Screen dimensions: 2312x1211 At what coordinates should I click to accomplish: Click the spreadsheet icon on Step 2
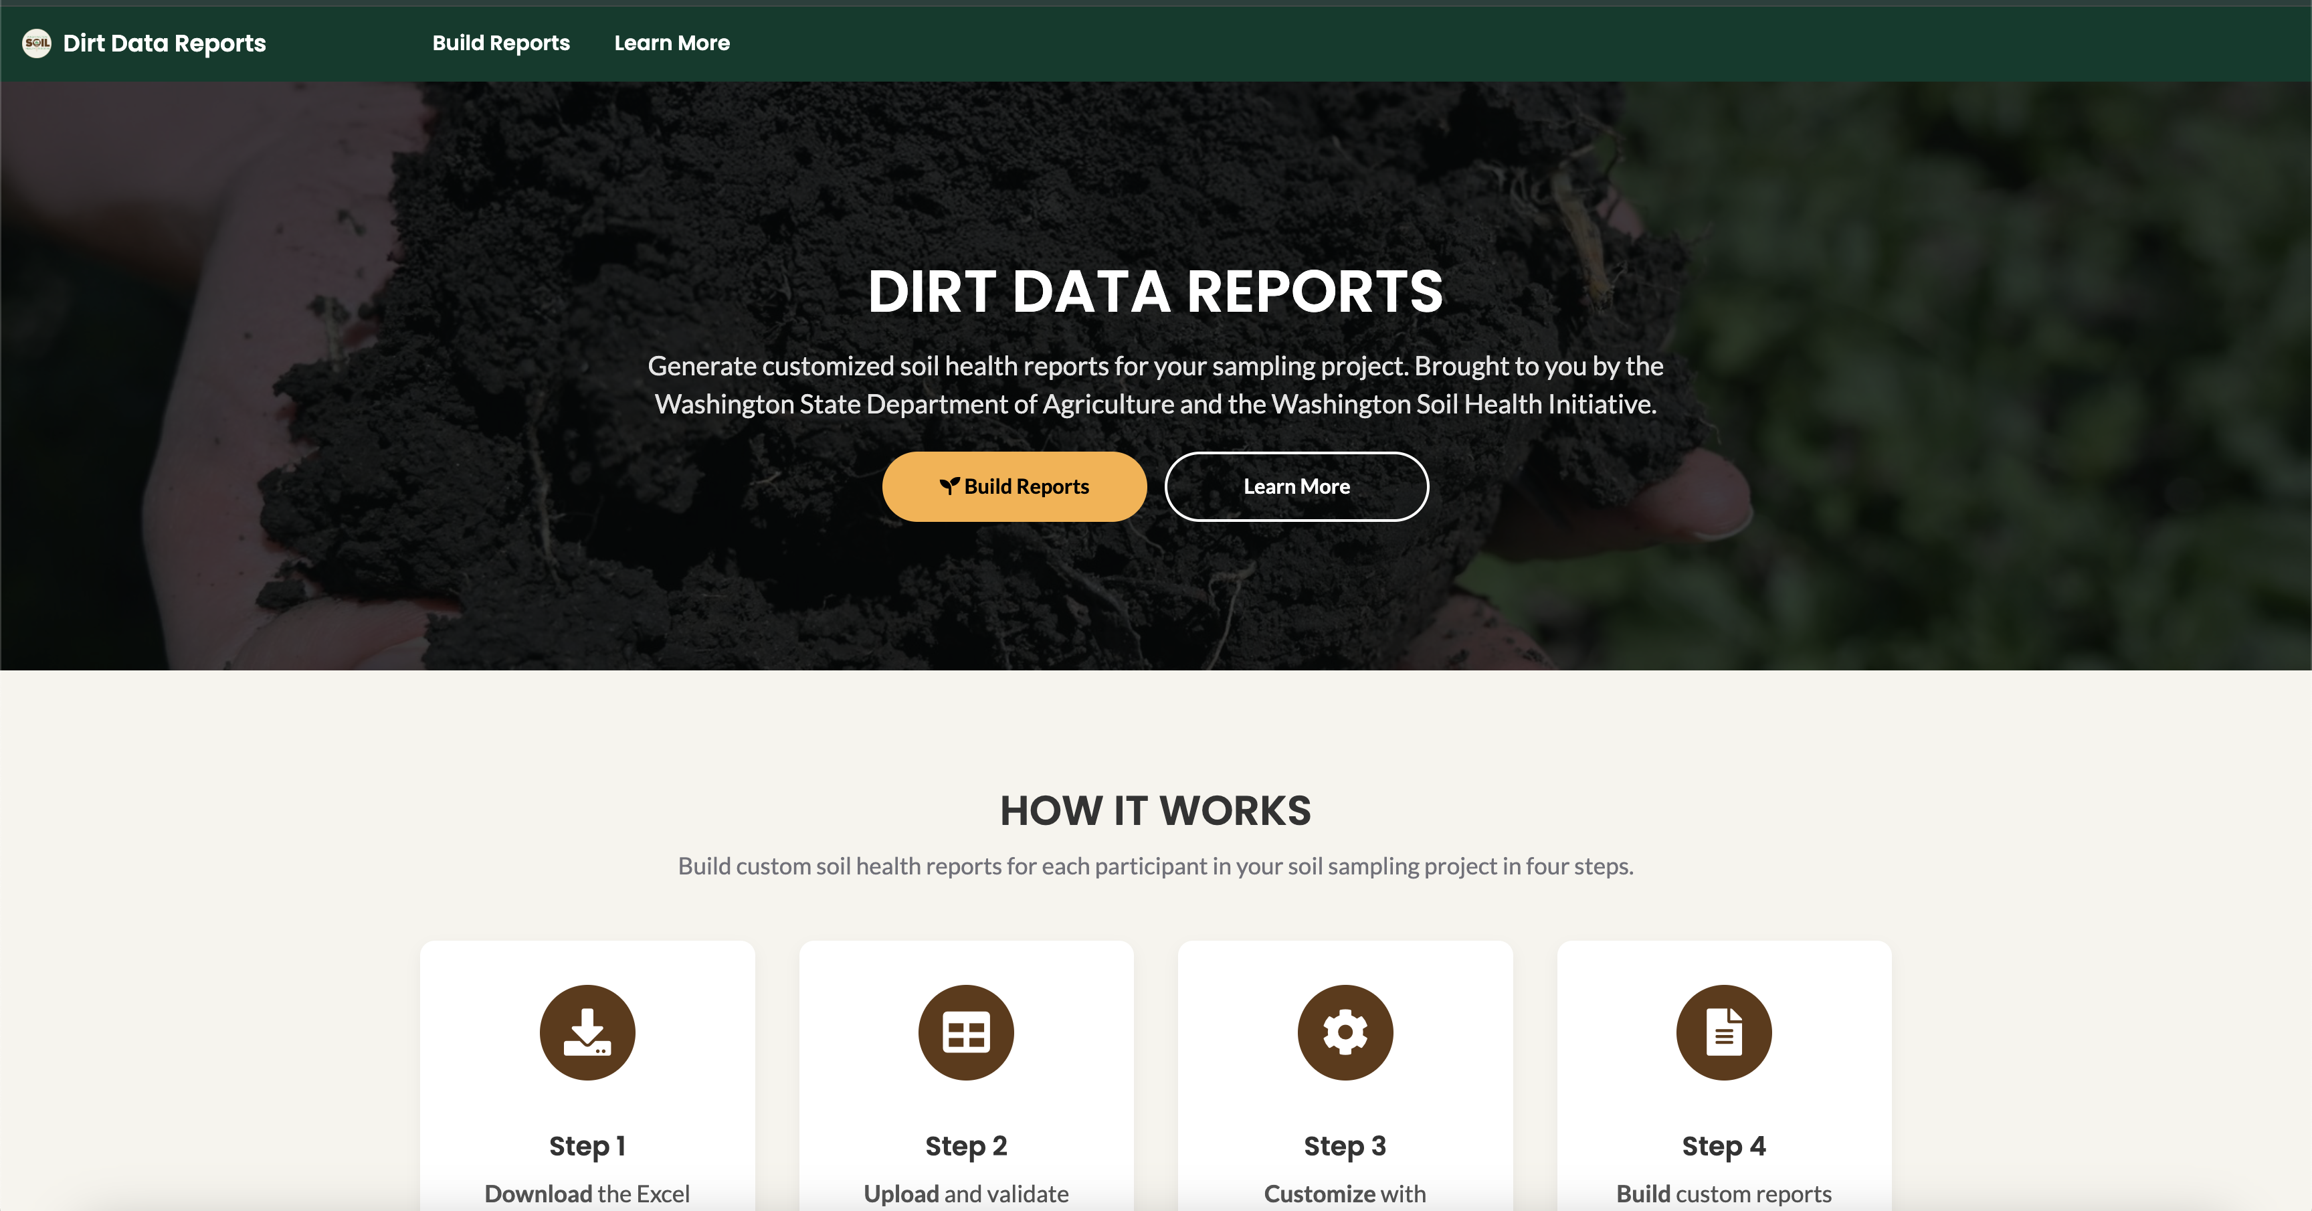966,1032
